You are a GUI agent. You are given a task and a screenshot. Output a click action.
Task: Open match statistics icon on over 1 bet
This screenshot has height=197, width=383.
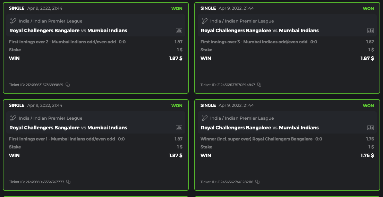click(179, 128)
